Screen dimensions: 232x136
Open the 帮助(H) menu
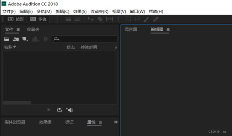(156, 11)
